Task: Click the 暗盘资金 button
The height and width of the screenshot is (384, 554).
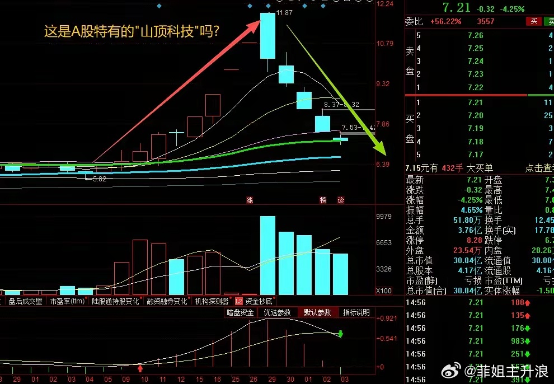Action: 240,313
